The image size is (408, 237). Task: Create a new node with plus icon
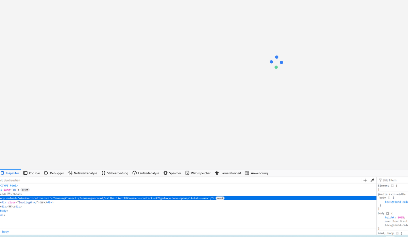[365, 180]
